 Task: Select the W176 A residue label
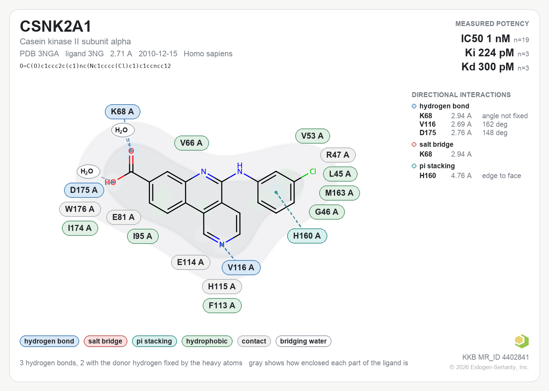[80, 209]
